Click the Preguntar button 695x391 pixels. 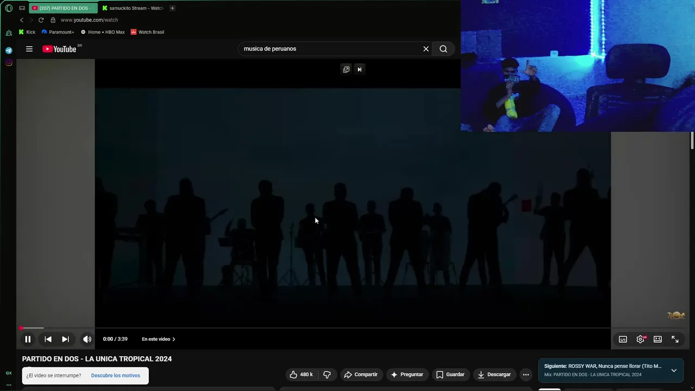407,374
